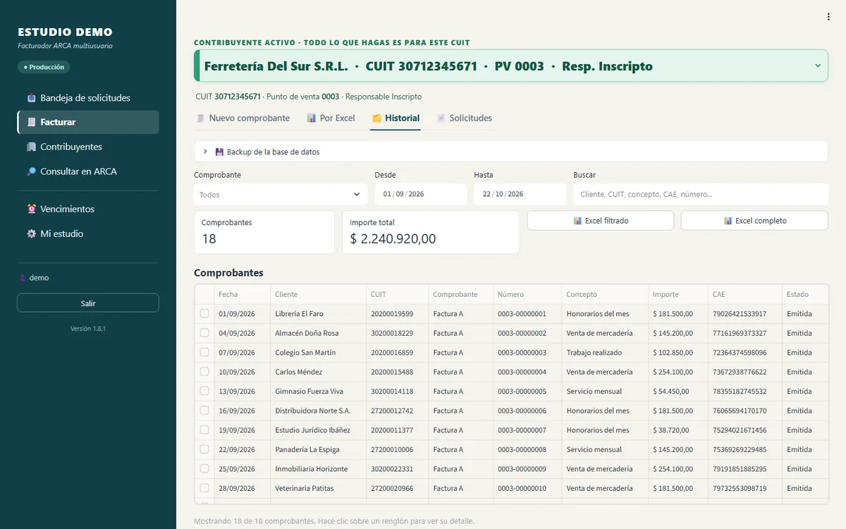Viewport: 846px width, 529px height.
Task: Expand the Backup de la base de datos section
Action: [x=511, y=152]
